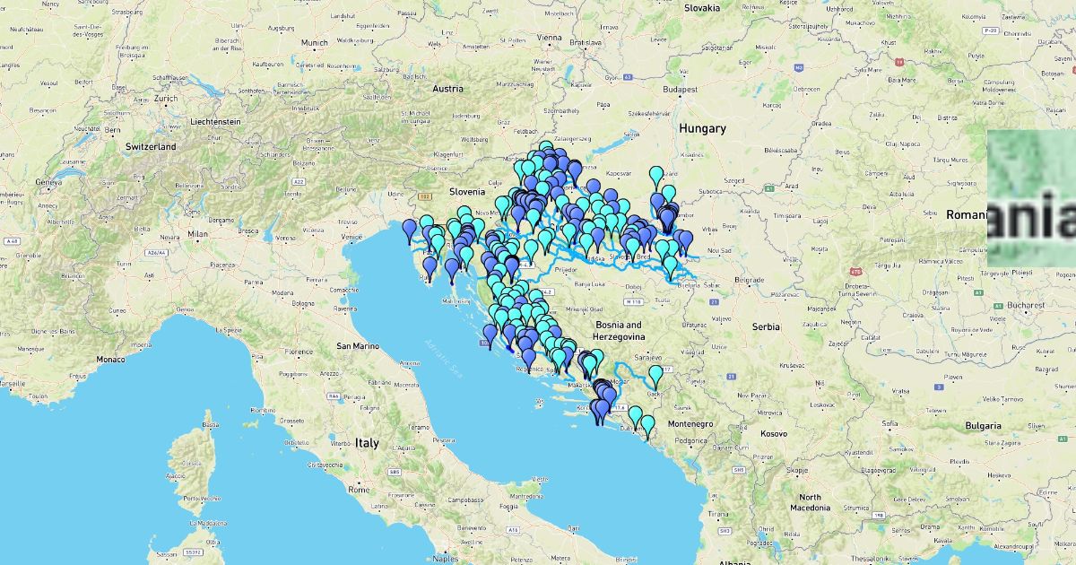The image size is (1076, 565).
Task: Select the dark blue marker above Rogoznica
Action: click(x=529, y=357)
